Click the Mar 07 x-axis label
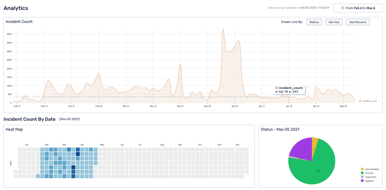386x190 pixels. pyautogui.click(x=126, y=106)
